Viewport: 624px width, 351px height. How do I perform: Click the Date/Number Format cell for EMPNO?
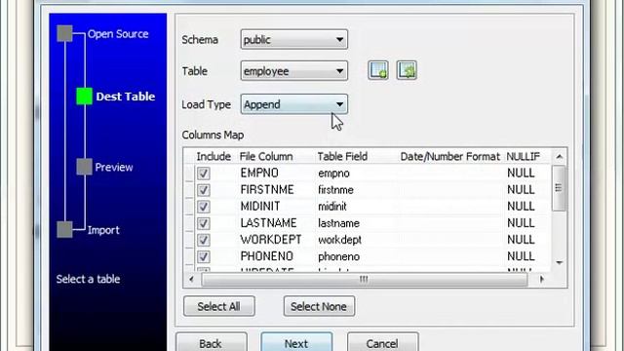(450, 174)
